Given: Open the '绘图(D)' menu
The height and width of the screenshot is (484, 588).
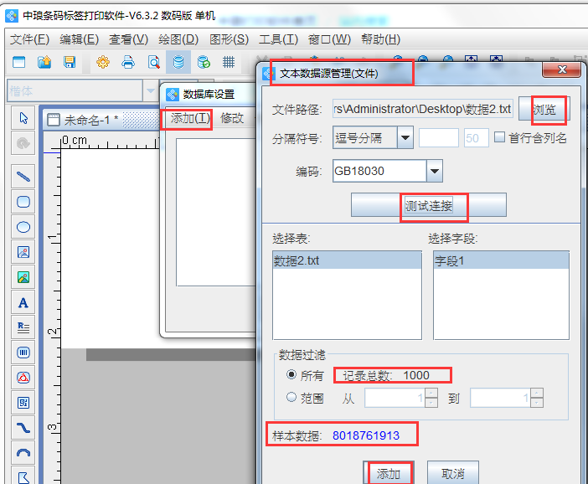Looking at the screenshot, I should click(x=178, y=39).
